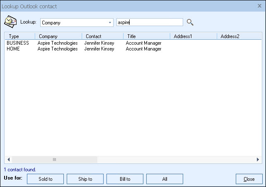Screen dimensions: 266x187
Task: Sort by the Company column header
Action: (x=58, y=36)
